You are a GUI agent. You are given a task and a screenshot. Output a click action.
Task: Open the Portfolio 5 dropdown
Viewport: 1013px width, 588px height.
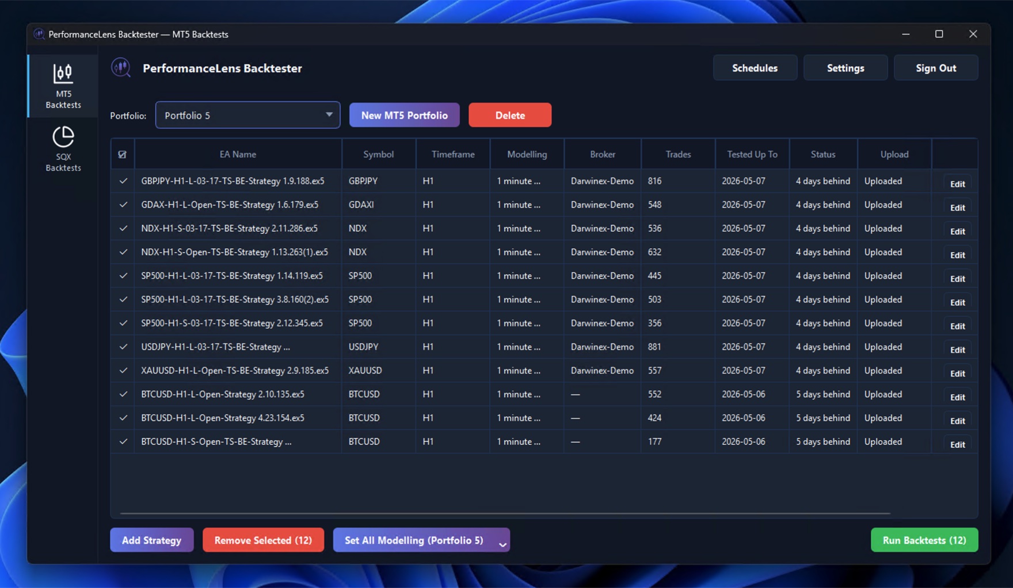(247, 115)
